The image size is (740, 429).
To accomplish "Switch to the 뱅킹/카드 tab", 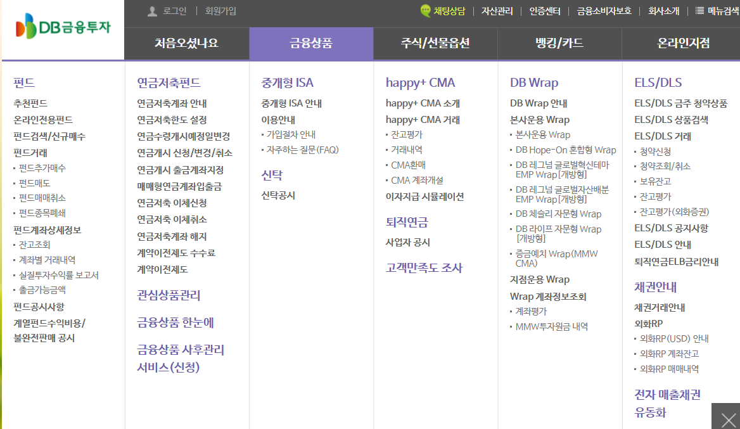I will pyautogui.click(x=559, y=44).
